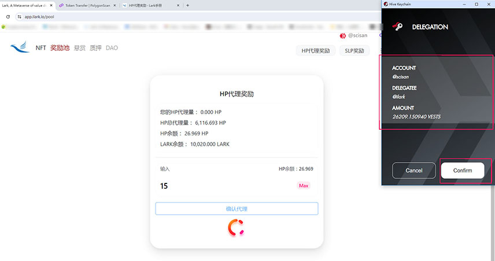
Task: Close the Token Transfer PolygonScan tab
Action: (x=114, y=5)
